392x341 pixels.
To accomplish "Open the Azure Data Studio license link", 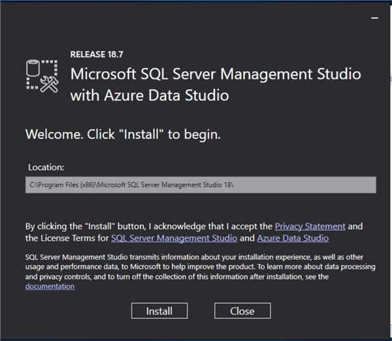I will pyautogui.click(x=293, y=239).
